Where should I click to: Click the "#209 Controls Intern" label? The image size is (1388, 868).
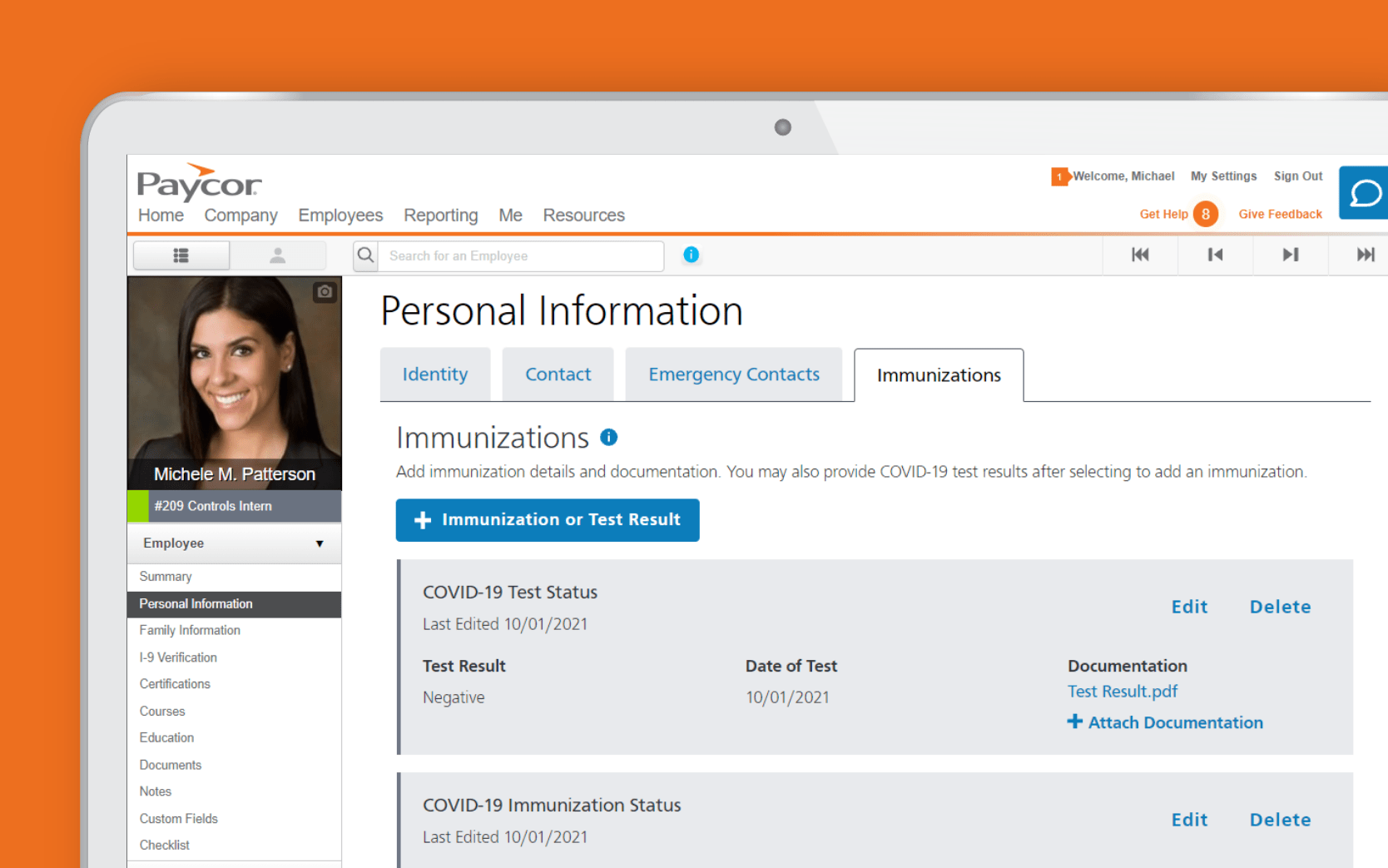point(213,506)
